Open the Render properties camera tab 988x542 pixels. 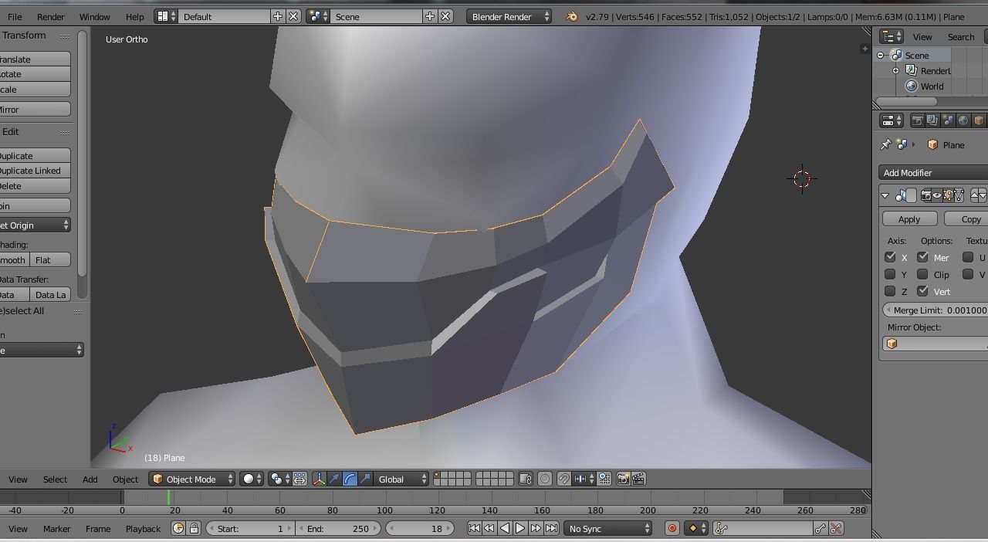tap(918, 120)
